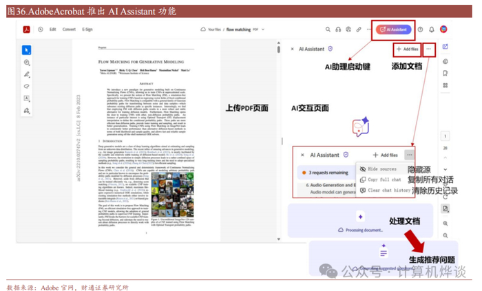The width and height of the screenshot is (482, 291).
Task: Open the notifications bell
Action: pyautogui.click(x=432, y=30)
